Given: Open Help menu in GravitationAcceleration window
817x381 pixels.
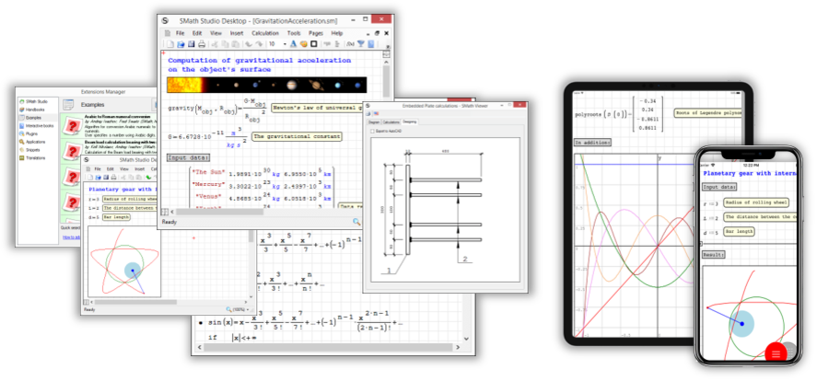Looking at the screenshot, I should pos(337,33).
